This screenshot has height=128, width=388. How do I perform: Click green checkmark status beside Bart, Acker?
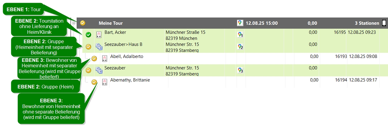(88, 35)
